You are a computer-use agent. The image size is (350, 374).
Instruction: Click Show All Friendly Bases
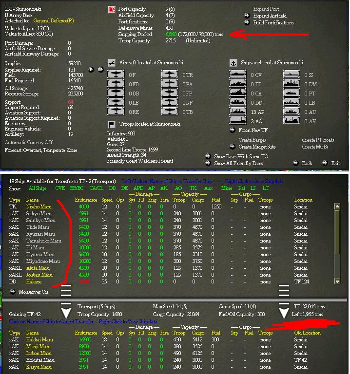(x=238, y=164)
